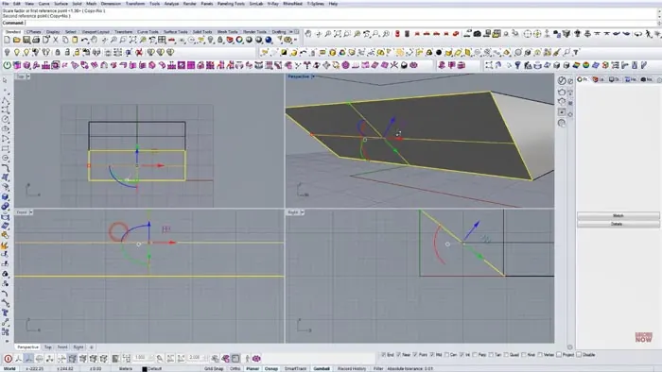Click the four-viewport layout icon

click(x=162, y=40)
